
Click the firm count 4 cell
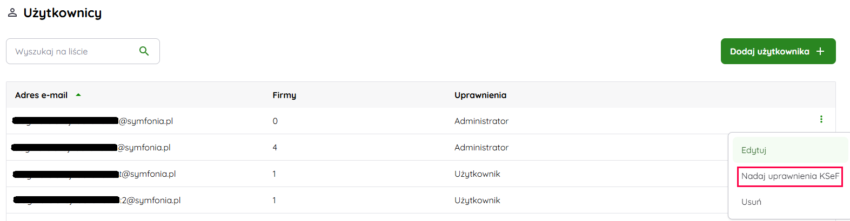275,147
